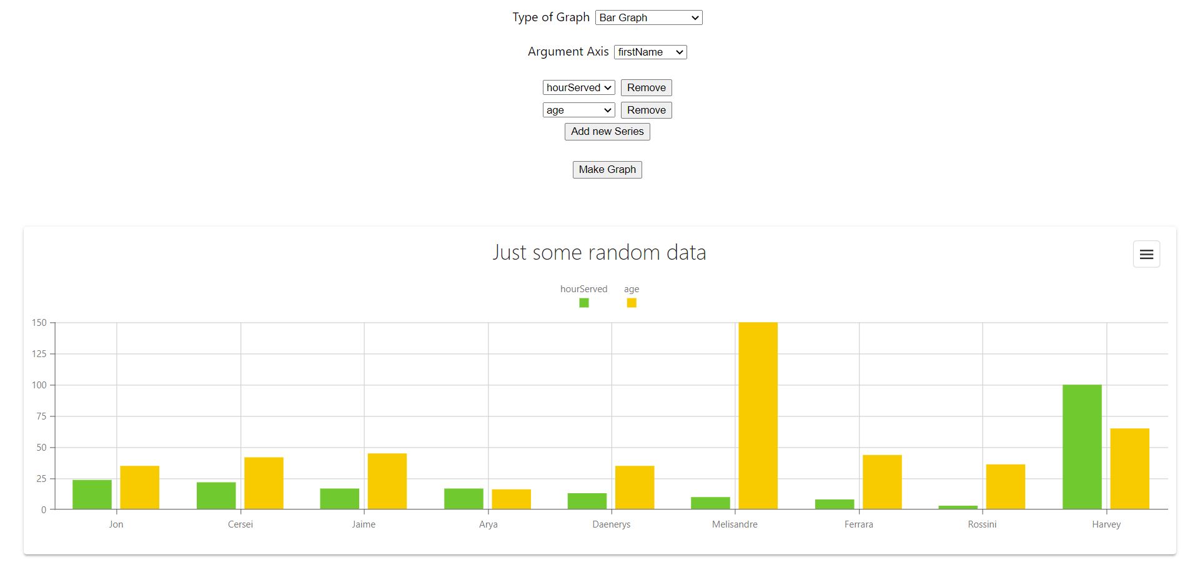The width and height of the screenshot is (1195, 570).
Task: Click the 100 value axis label
Action: 39,385
